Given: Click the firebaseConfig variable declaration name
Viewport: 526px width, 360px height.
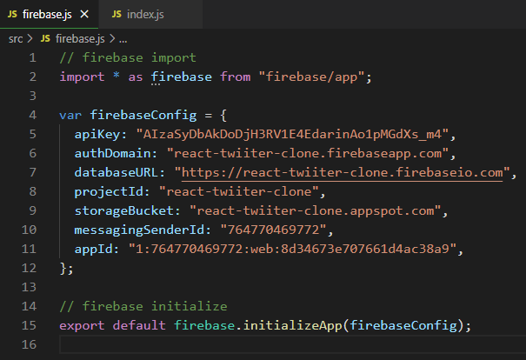Looking at the screenshot, I should (x=143, y=115).
